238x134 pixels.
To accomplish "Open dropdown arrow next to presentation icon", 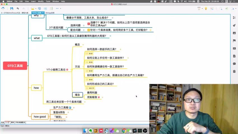I will (x=202, y=8).
